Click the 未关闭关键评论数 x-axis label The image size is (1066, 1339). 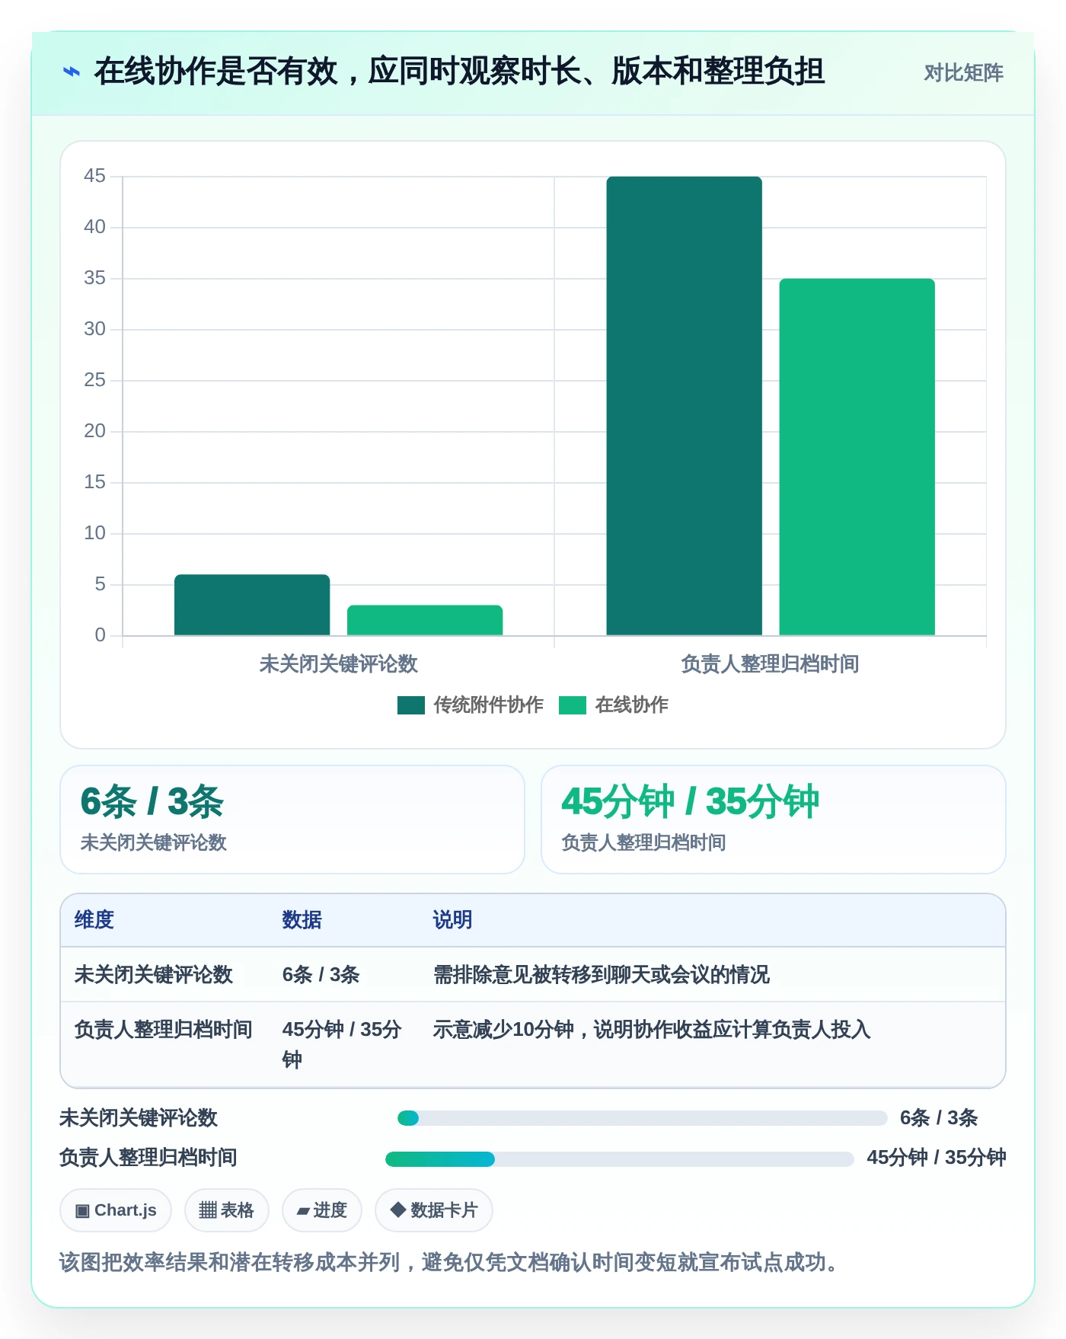point(338,664)
